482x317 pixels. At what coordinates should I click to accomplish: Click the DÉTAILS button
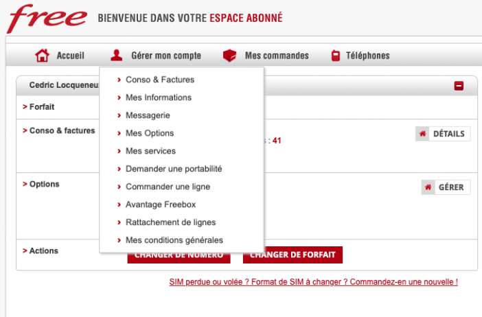point(443,134)
